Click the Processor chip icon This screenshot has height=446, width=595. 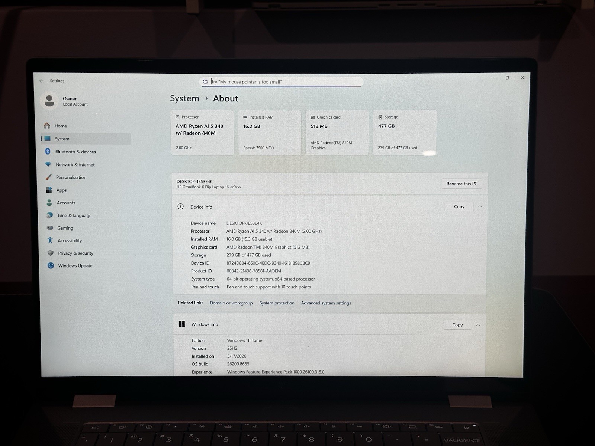click(x=177, y=117)
